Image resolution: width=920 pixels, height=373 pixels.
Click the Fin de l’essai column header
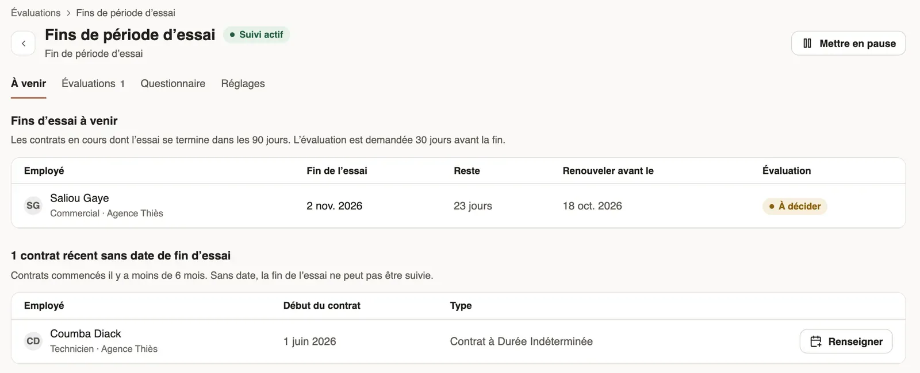(x=337, y=171)
